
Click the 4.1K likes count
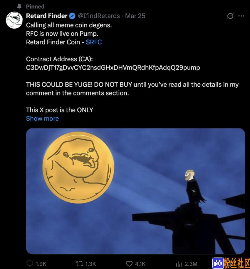pos(140,264)
